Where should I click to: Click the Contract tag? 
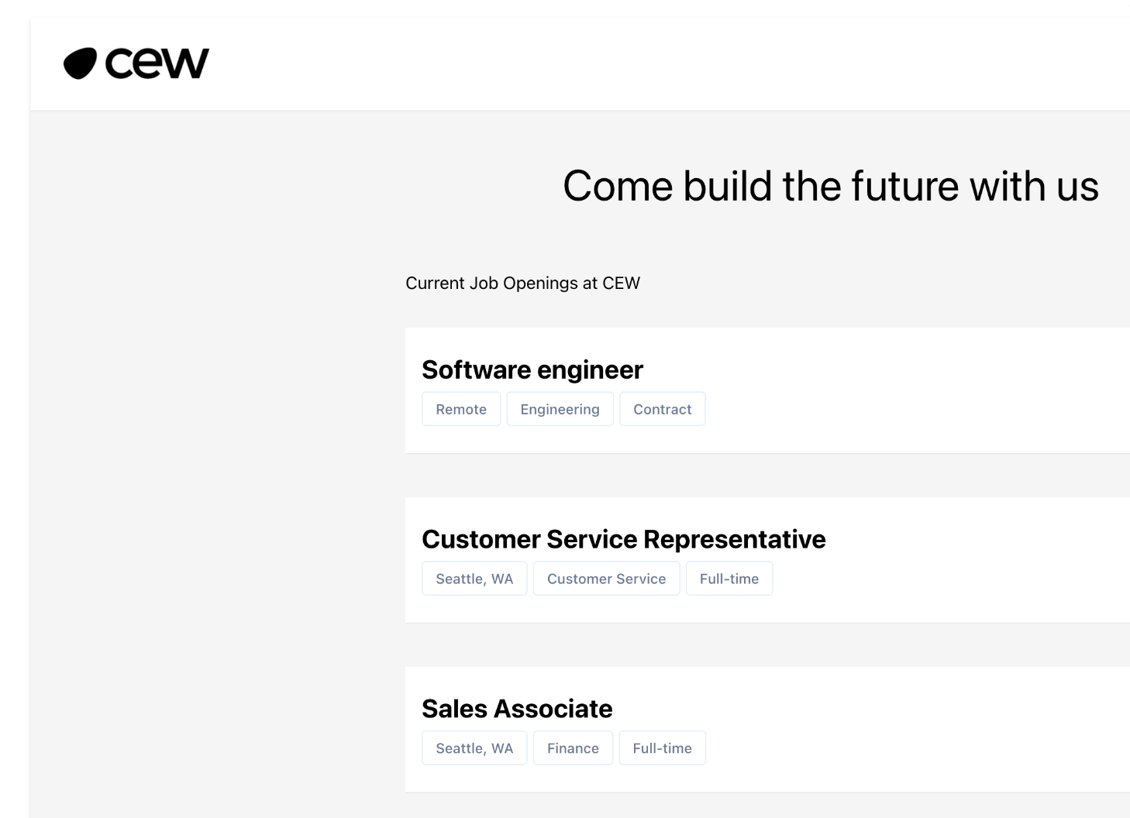click(662, 409)
